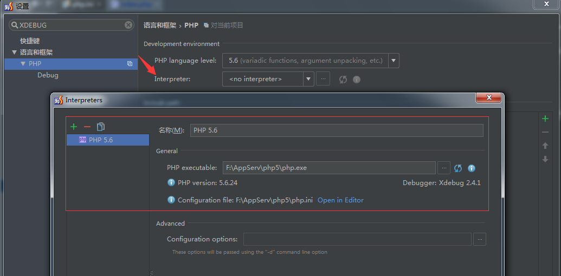Collapse the 语言和框架 tree node
Viewport: 561px width, 276px height.
click(15, 52)
